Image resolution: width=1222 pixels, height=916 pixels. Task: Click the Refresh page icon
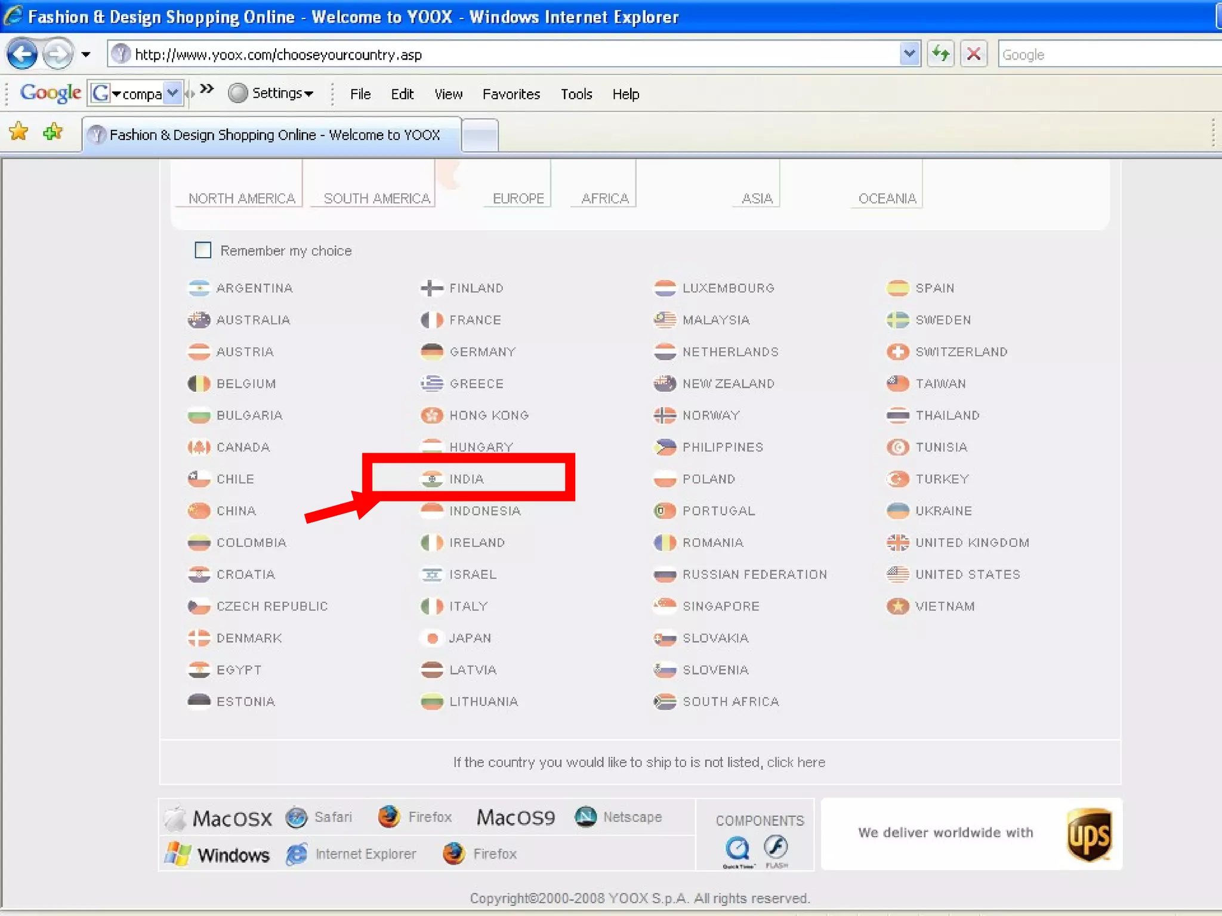[x=941, y=54]
